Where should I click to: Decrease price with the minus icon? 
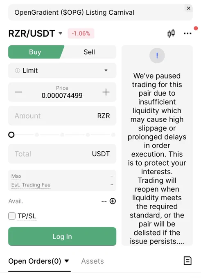[x=18, y=92]
